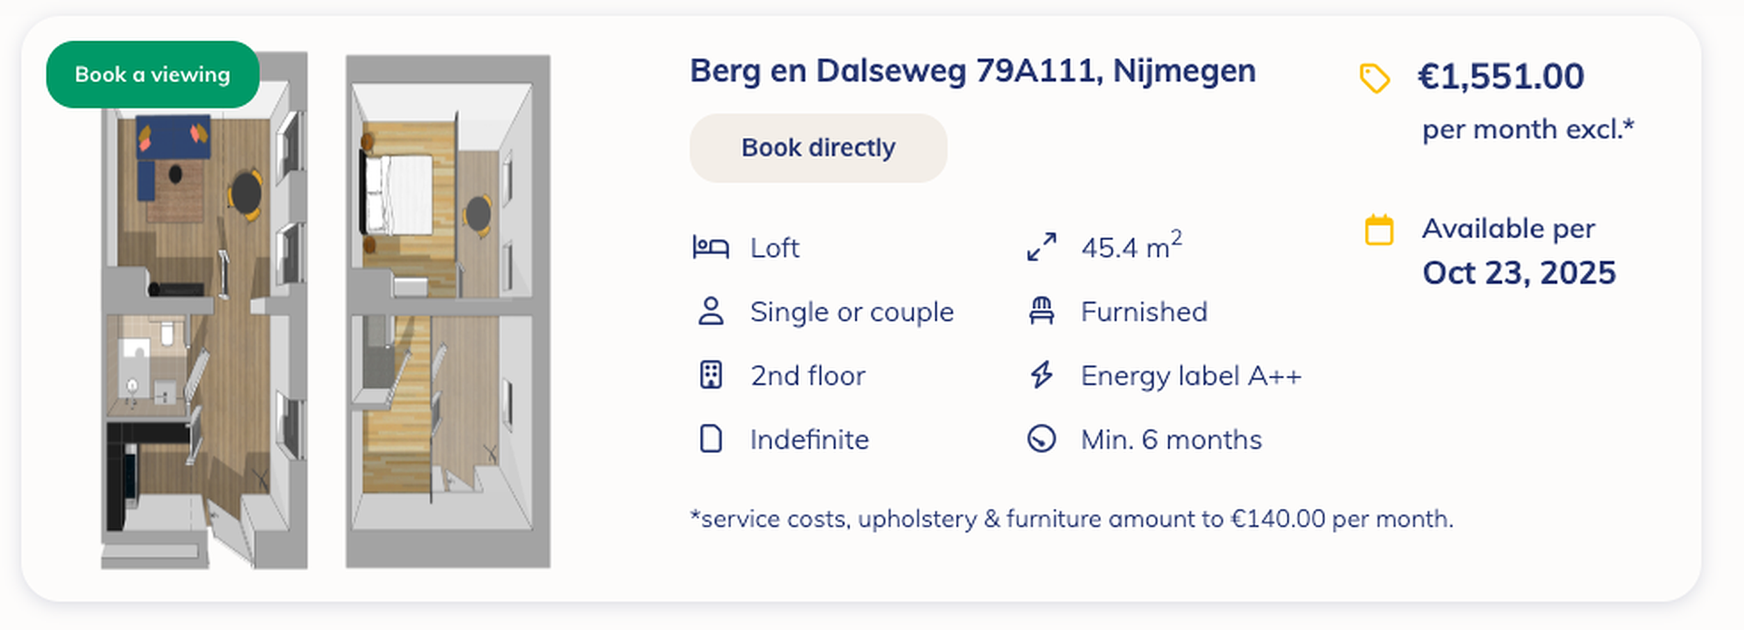Click the Energy label A++ text

(1190, 376)
